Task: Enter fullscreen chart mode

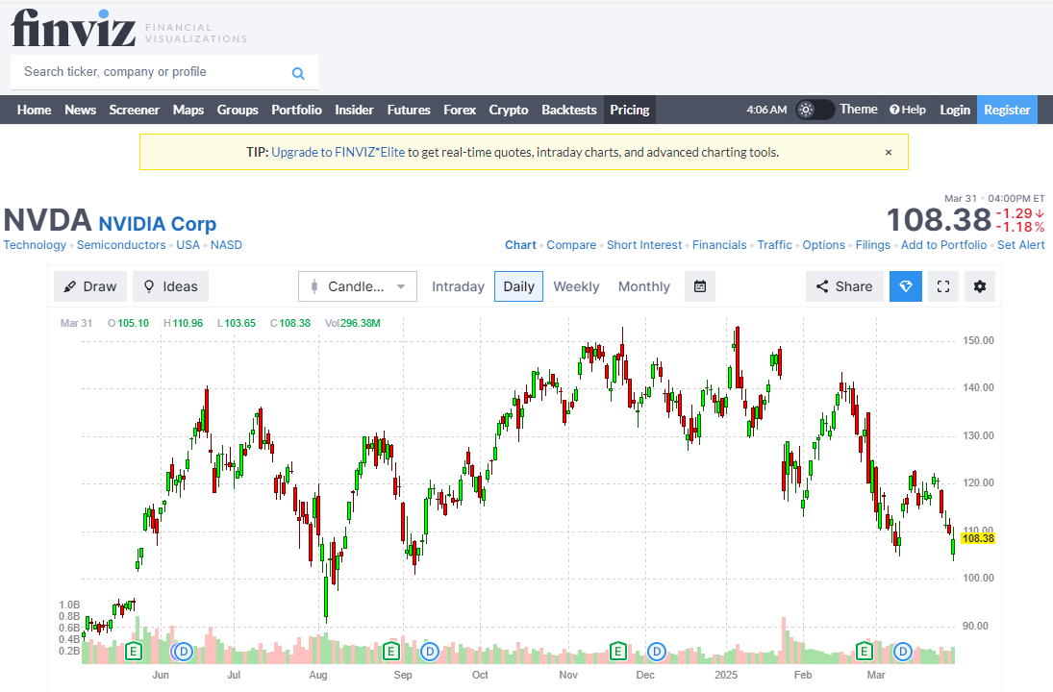Action: click(942, 286)
